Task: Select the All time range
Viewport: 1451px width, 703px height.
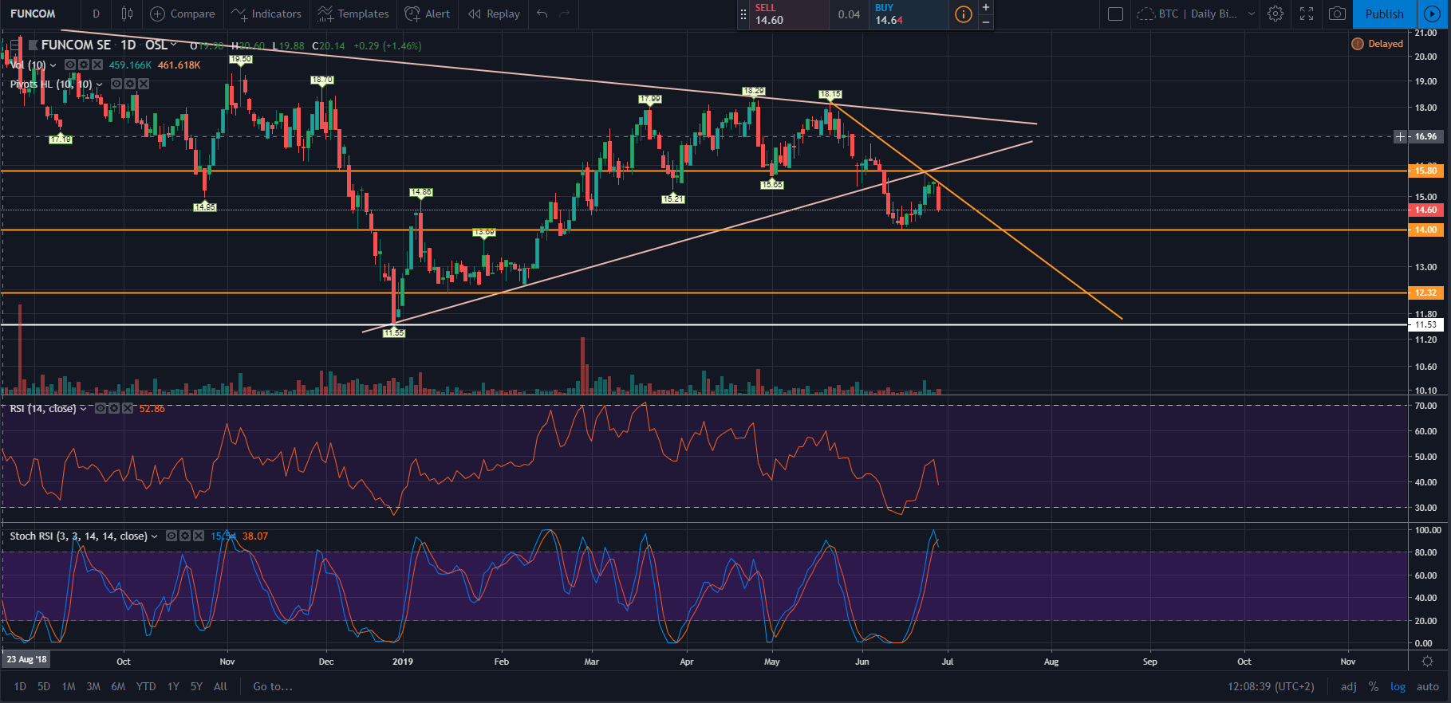Action: [221, 686]
